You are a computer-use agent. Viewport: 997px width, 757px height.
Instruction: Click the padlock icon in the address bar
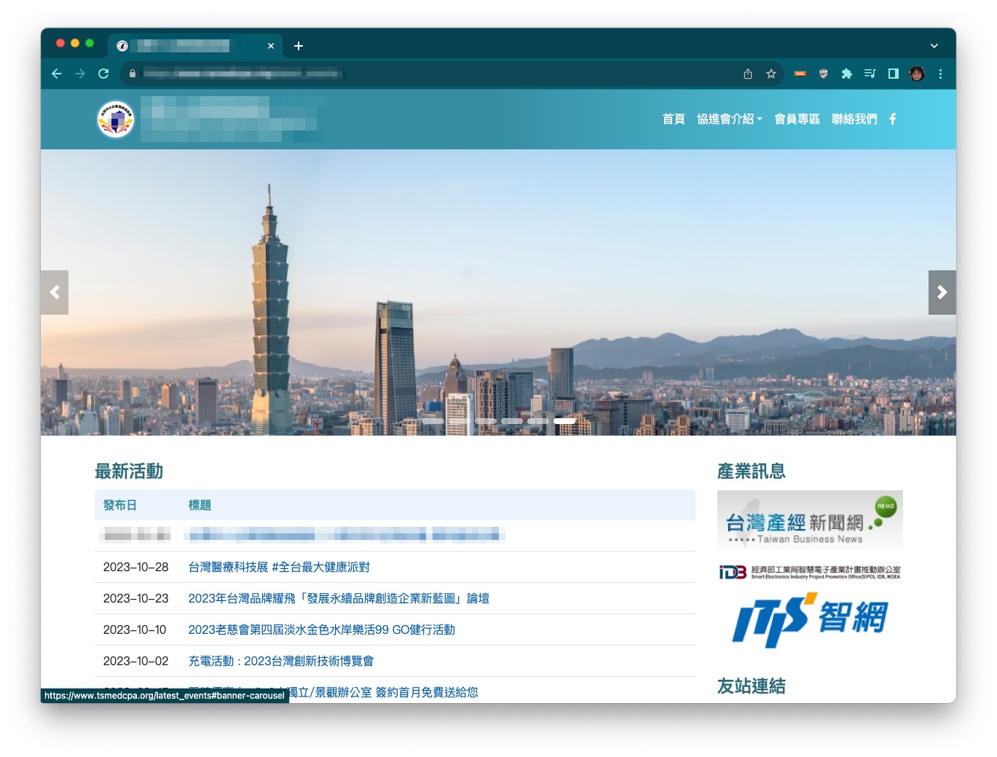132,74
